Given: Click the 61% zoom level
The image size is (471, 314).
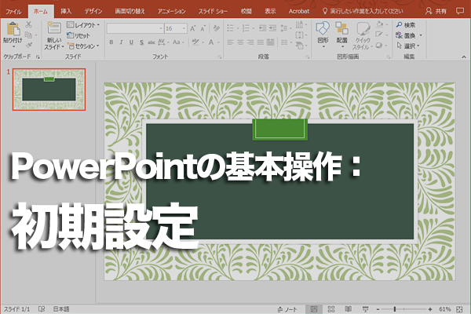Looking at the screenshot, I should [x=444, y=309].
